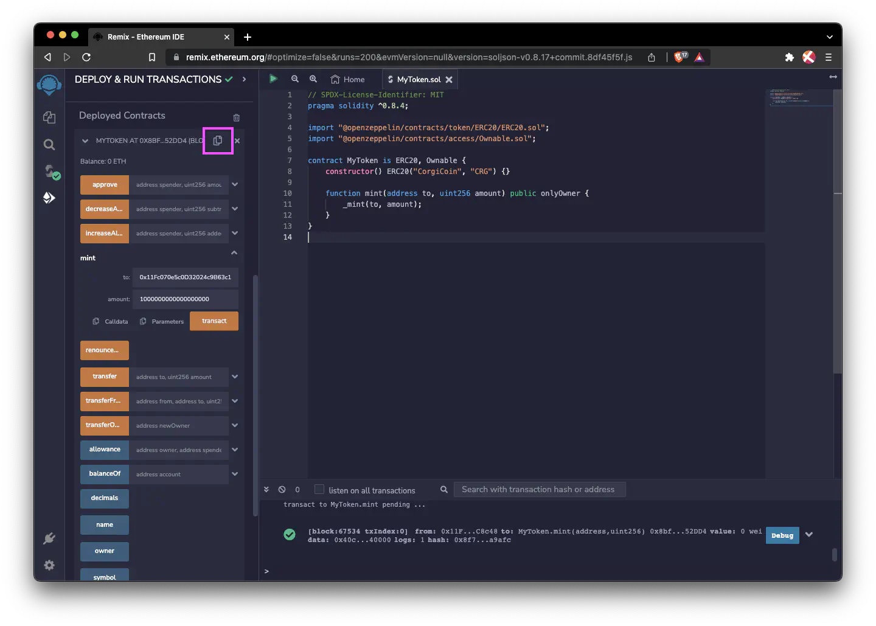Collapse the mint function form
This screenshot has height=626, width=876.
(x=234, y=252)
